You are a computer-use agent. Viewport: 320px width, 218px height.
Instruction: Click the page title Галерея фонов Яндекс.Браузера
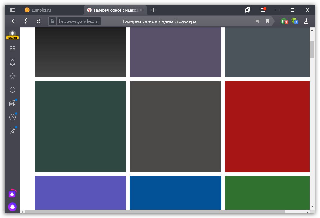pyautogui.click(x=160, y=21)
